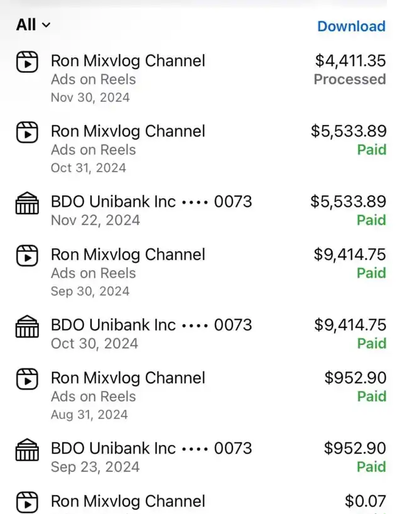Image resolution: width=402 pixels, height=514 pixels.
Task: Click the Download link
Action: [x=352, y=26]
